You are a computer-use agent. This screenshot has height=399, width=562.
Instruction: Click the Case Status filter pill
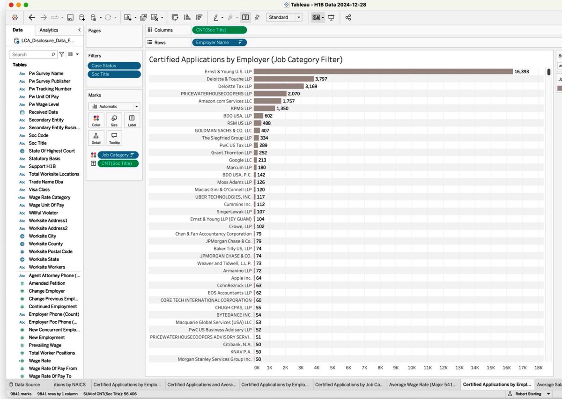coord(114,66)
